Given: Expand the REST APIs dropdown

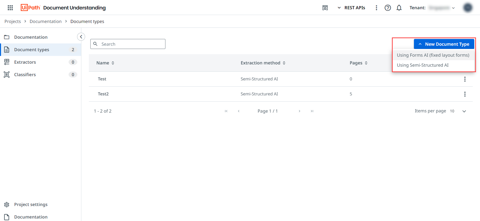Looking at the screenshot, I should 351,8.
